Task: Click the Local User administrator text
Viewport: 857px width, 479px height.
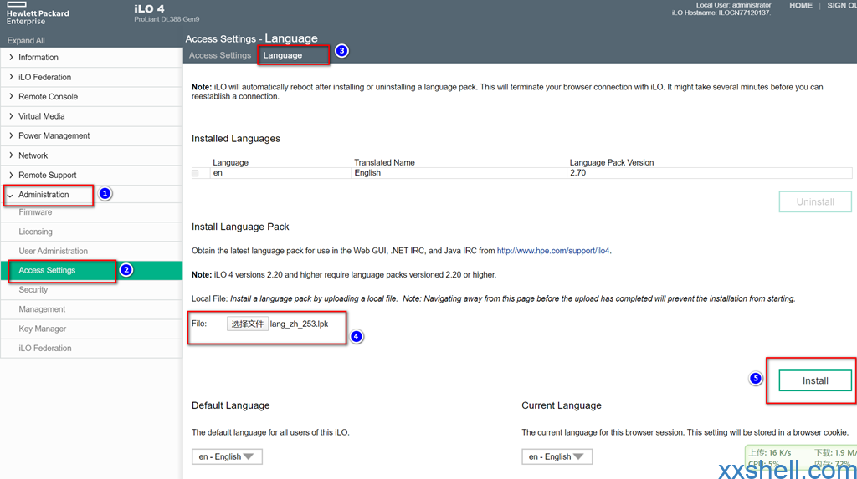Action: click(733, 5)
